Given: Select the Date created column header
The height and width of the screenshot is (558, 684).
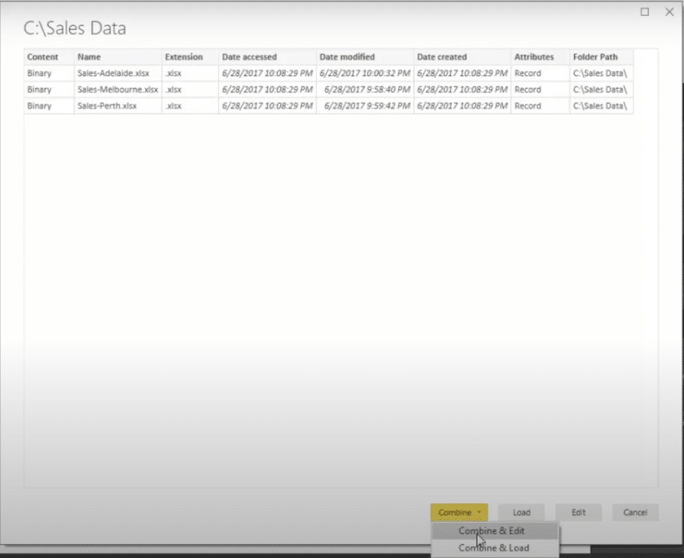Looking at the screenshot, I should (x=462, y=57).
